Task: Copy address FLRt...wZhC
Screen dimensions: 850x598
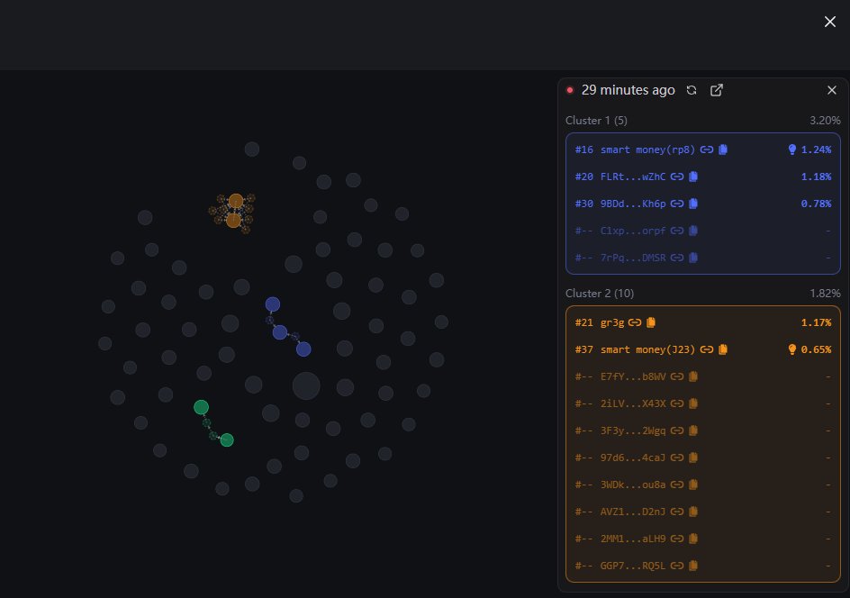Action: pos(693,177)
